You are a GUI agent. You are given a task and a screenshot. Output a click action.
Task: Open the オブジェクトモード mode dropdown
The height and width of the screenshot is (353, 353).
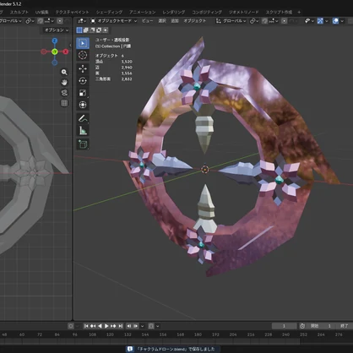(114, 21)
